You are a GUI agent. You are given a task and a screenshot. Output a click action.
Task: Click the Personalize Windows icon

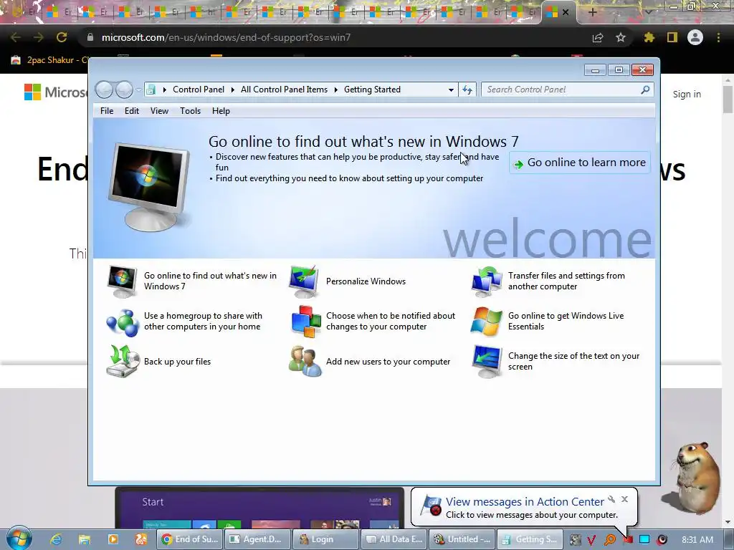(304, 281)
